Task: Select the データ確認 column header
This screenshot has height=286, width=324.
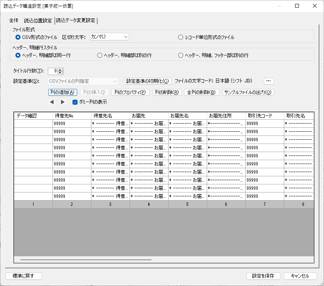Action: [x=33, y=116]
